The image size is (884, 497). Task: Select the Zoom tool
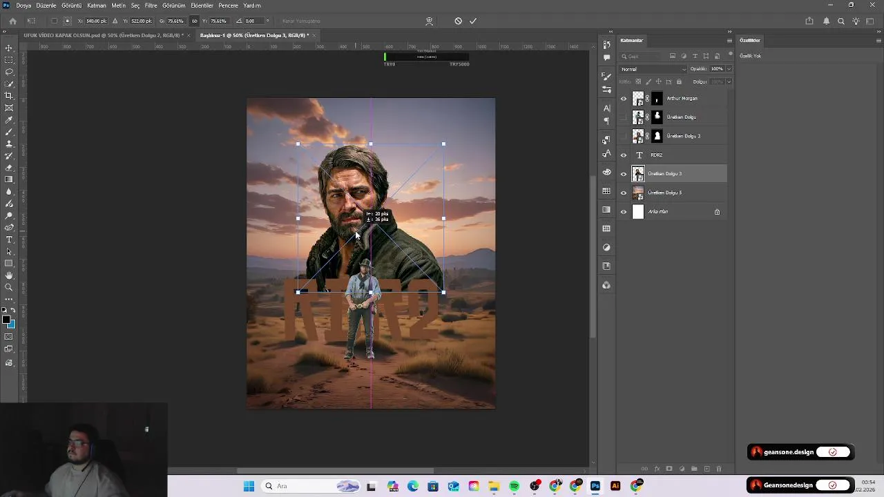pyautogui.click(x=9, y=287)
